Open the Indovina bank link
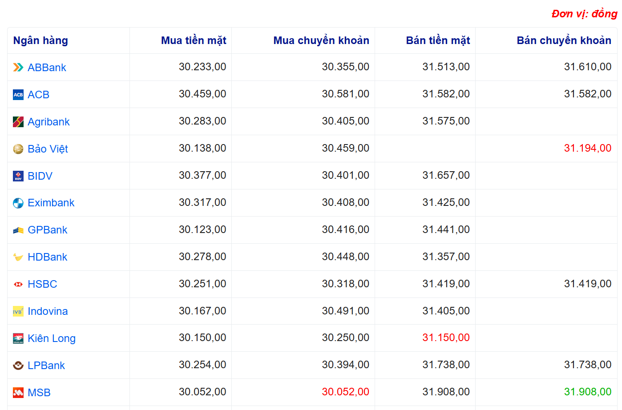The image size is (622, 410). (x=48, y=311)
